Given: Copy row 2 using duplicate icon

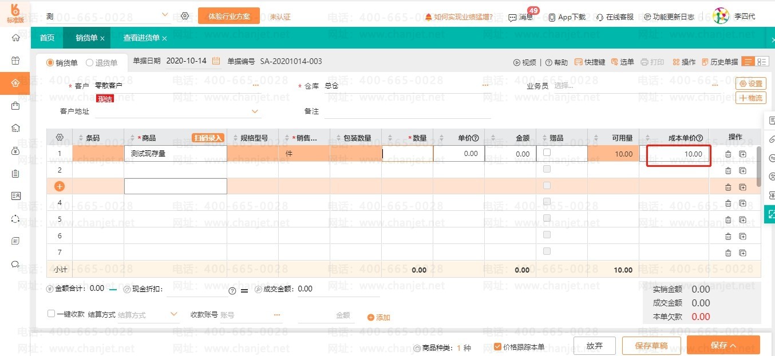Looking at the screenshot, I should point(742,171).
